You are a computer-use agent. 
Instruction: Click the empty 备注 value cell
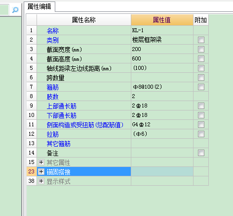tap(162, 153)
